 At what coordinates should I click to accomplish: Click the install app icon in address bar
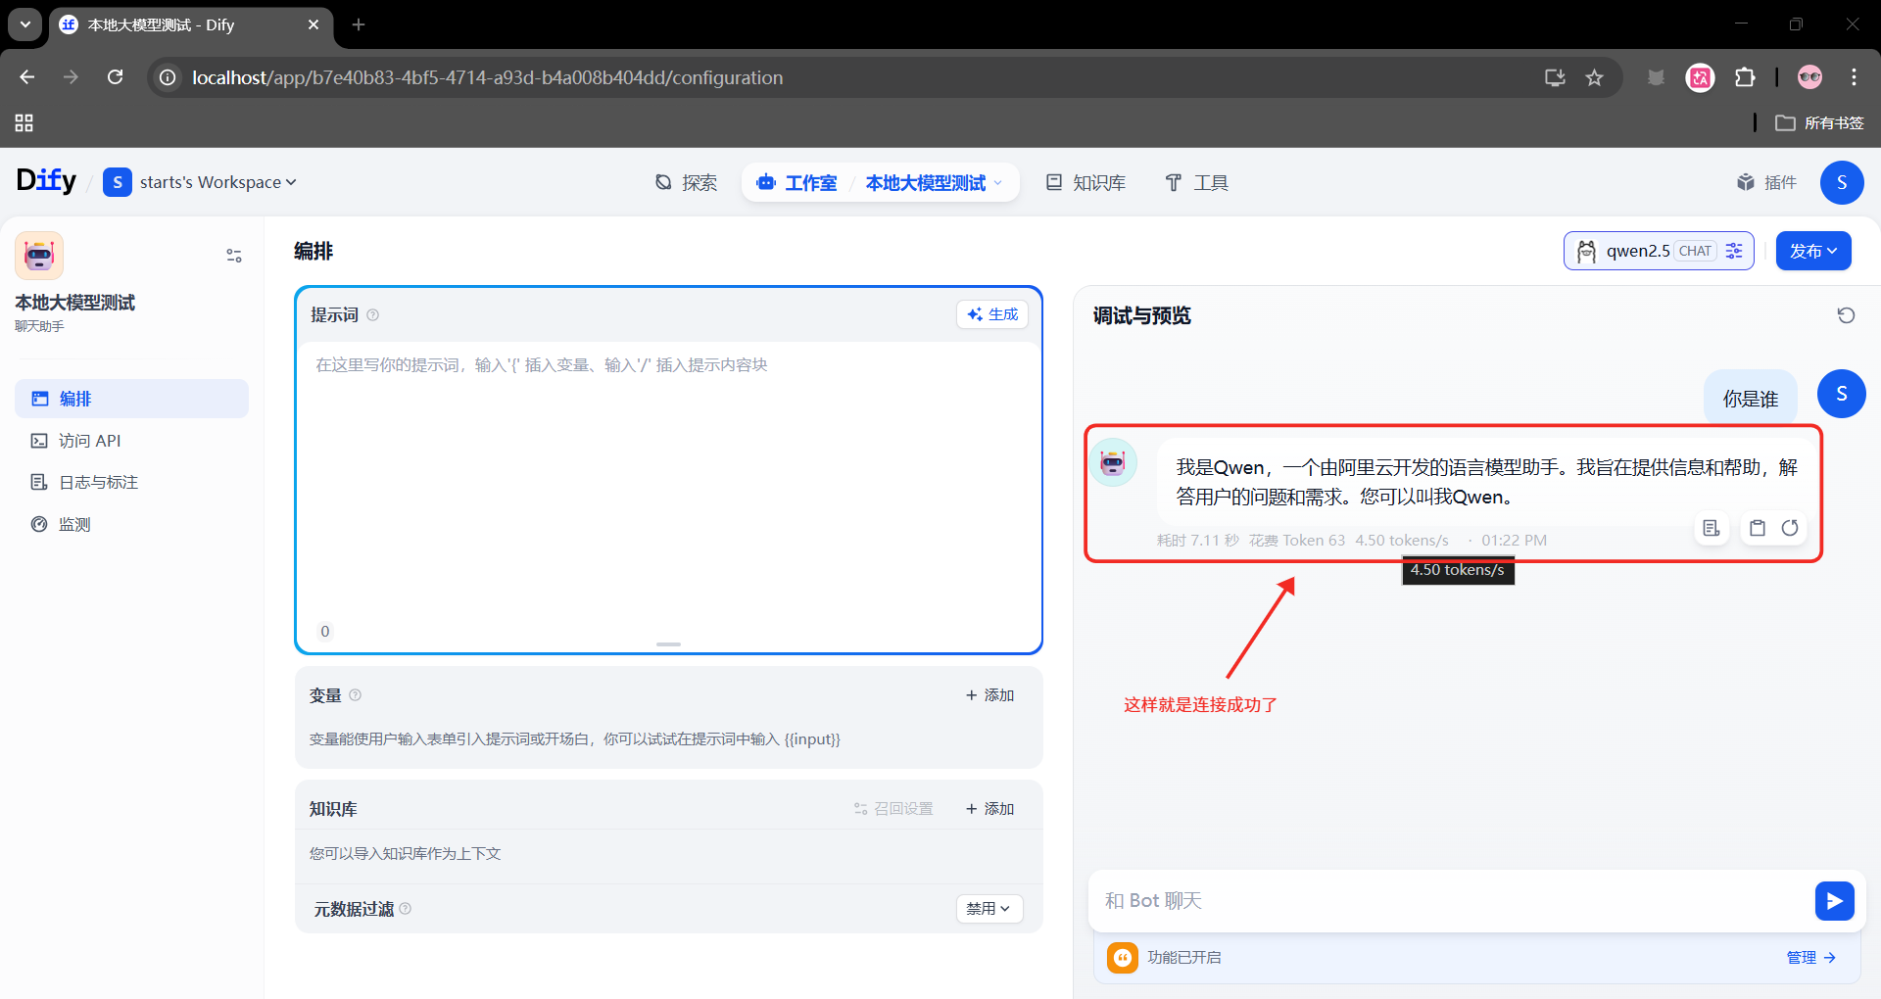click(1555, 77)
